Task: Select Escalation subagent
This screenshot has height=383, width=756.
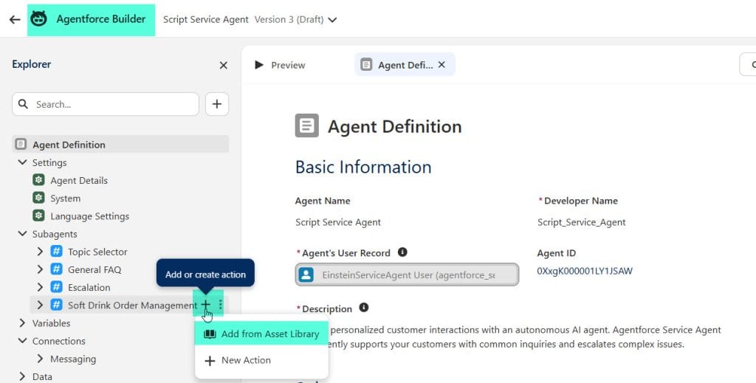Action: click(89, 287)
